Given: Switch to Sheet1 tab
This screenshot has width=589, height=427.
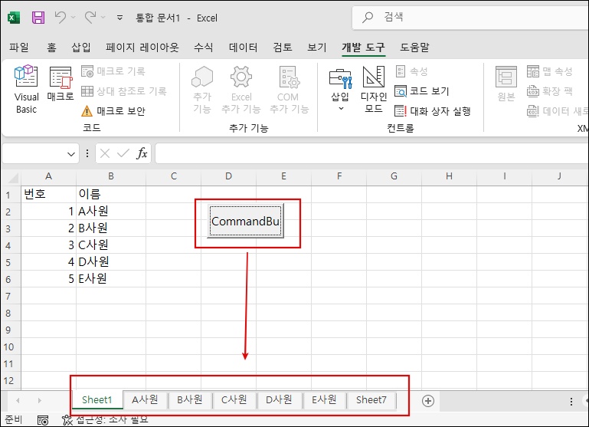Looking at the screenshot, I should [97, 400].
